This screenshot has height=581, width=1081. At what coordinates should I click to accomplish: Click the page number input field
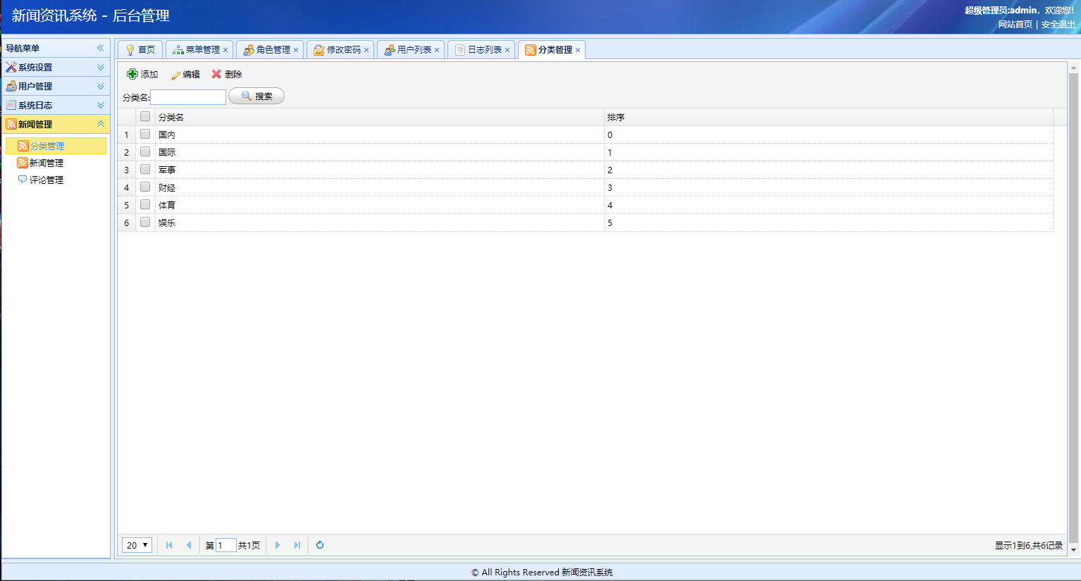pyautogui.click(x=226, y=545)
